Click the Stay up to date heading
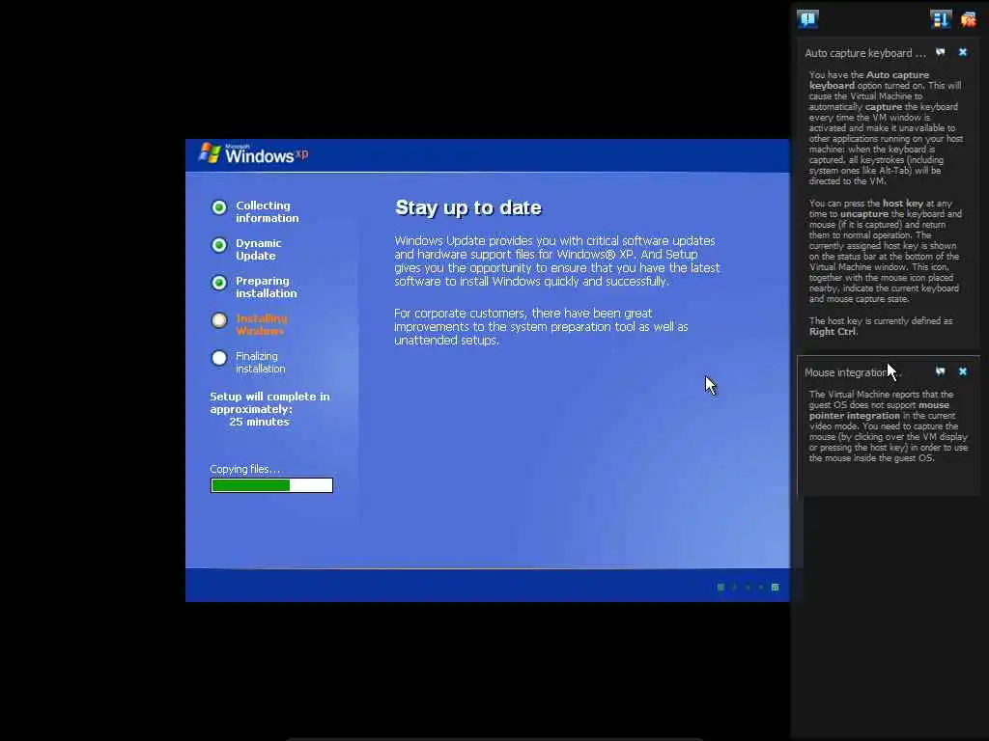989x741 pixels. pos(468,208)
